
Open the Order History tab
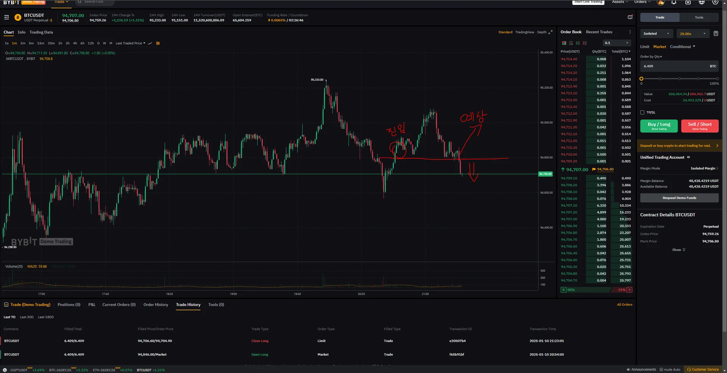(156, 305)
